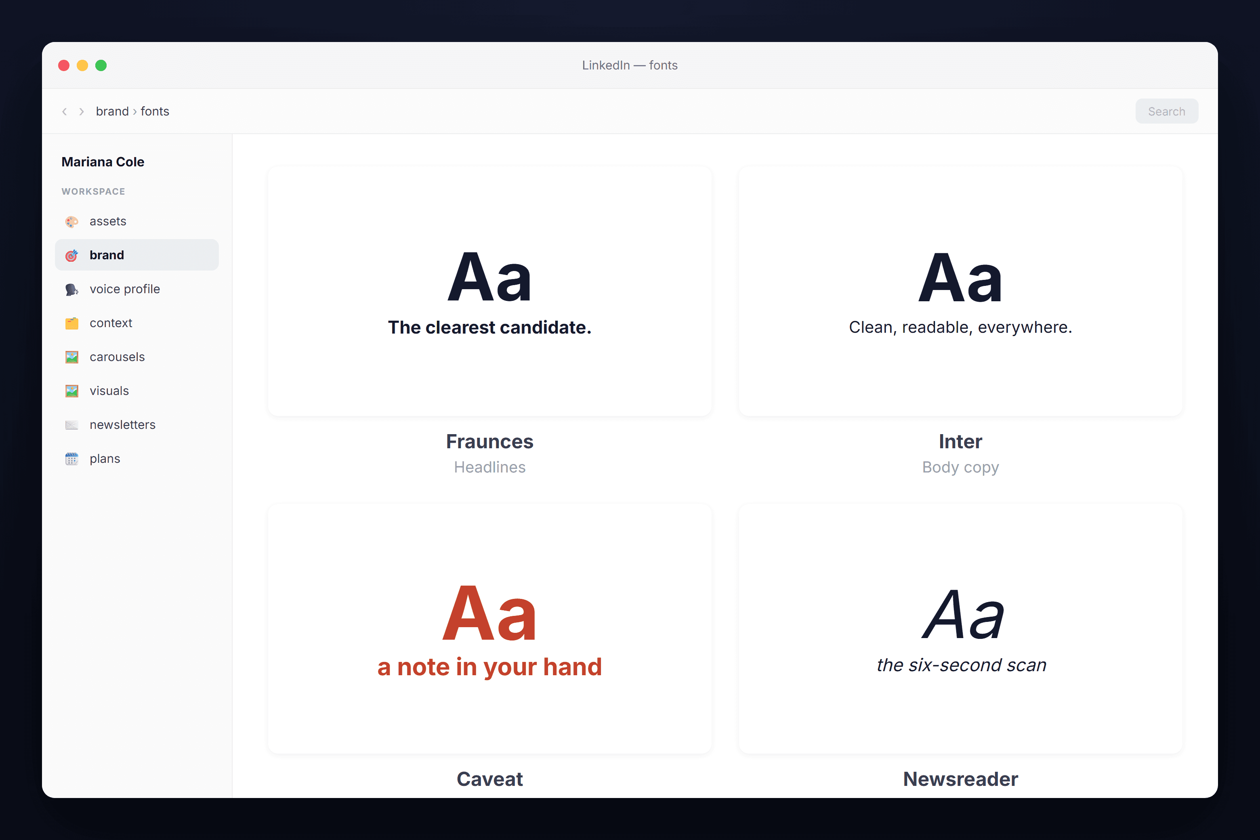Select the brand sidebar item
Image resolution: width=1260 pixels, height=840 pixels.
(x=136, y=255)
